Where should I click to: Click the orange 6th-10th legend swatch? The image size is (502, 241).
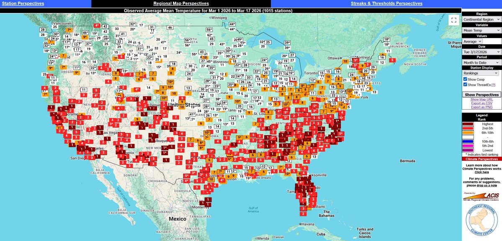(469, 133)
